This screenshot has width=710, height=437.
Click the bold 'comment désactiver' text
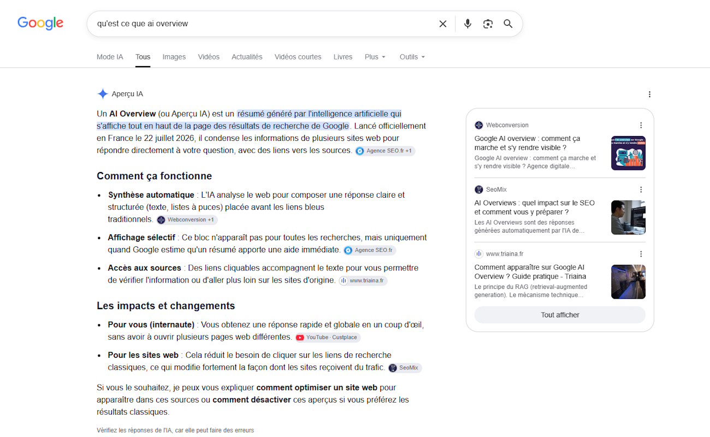click(x=252, y=400)
